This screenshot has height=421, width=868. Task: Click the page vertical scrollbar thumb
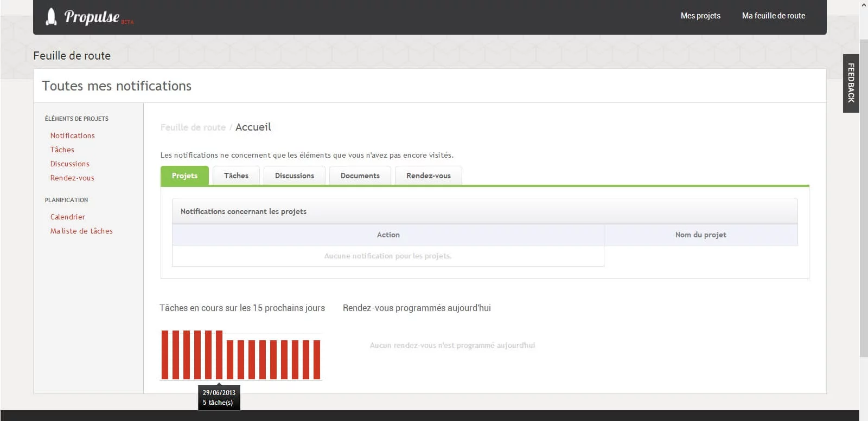coord(864,198)
